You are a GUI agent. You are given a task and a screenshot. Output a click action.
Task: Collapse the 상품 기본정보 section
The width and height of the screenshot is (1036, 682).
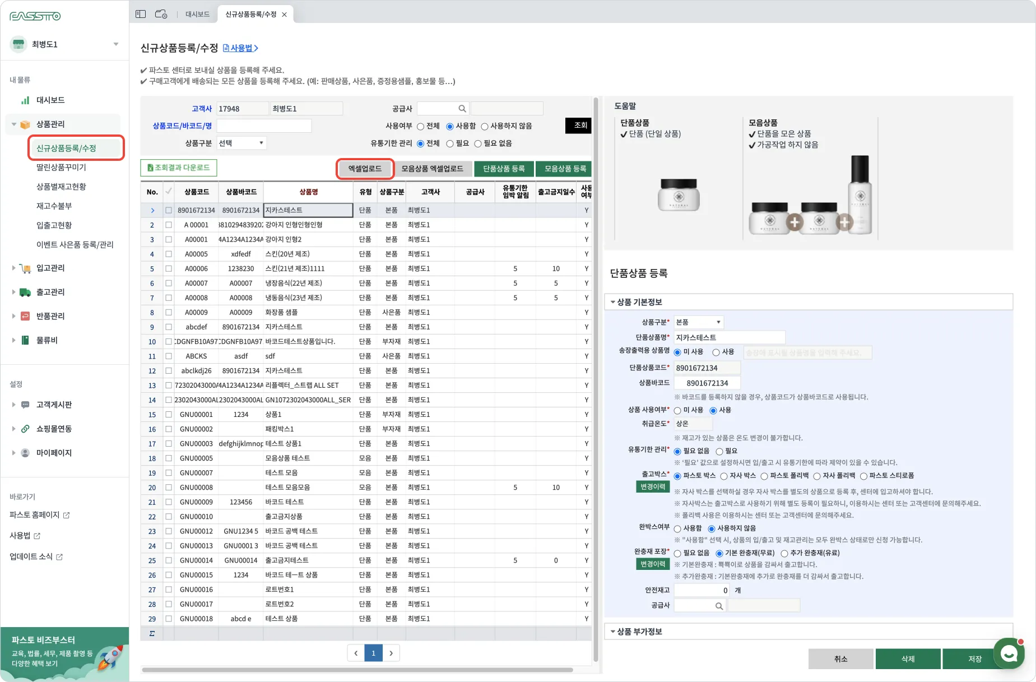[x=613, y=302]
